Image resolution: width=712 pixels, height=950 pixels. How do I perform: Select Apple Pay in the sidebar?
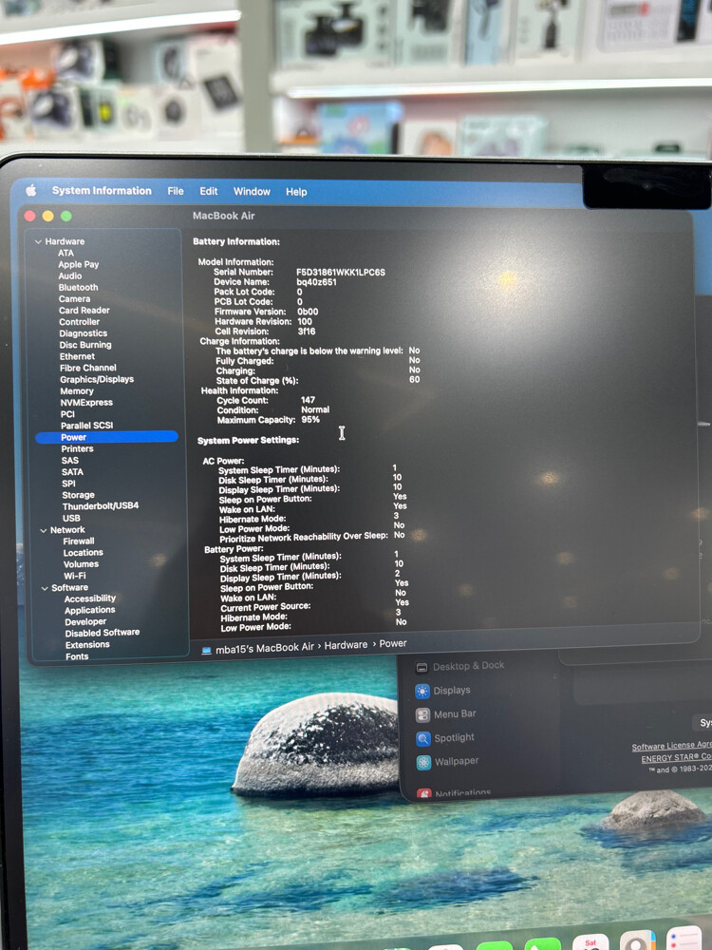tap(78, 264)
